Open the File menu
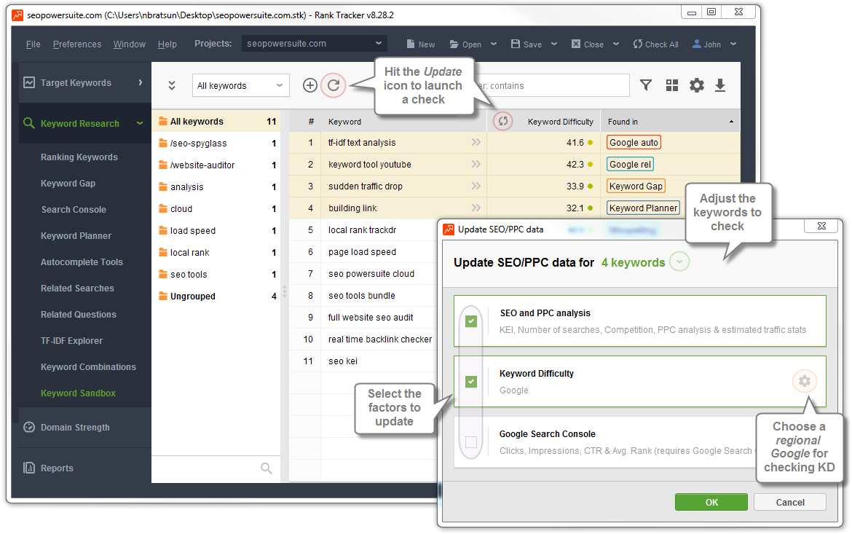The height and width of the screenshot is (534, 852). pyautogui.click(x=33, y=44)
